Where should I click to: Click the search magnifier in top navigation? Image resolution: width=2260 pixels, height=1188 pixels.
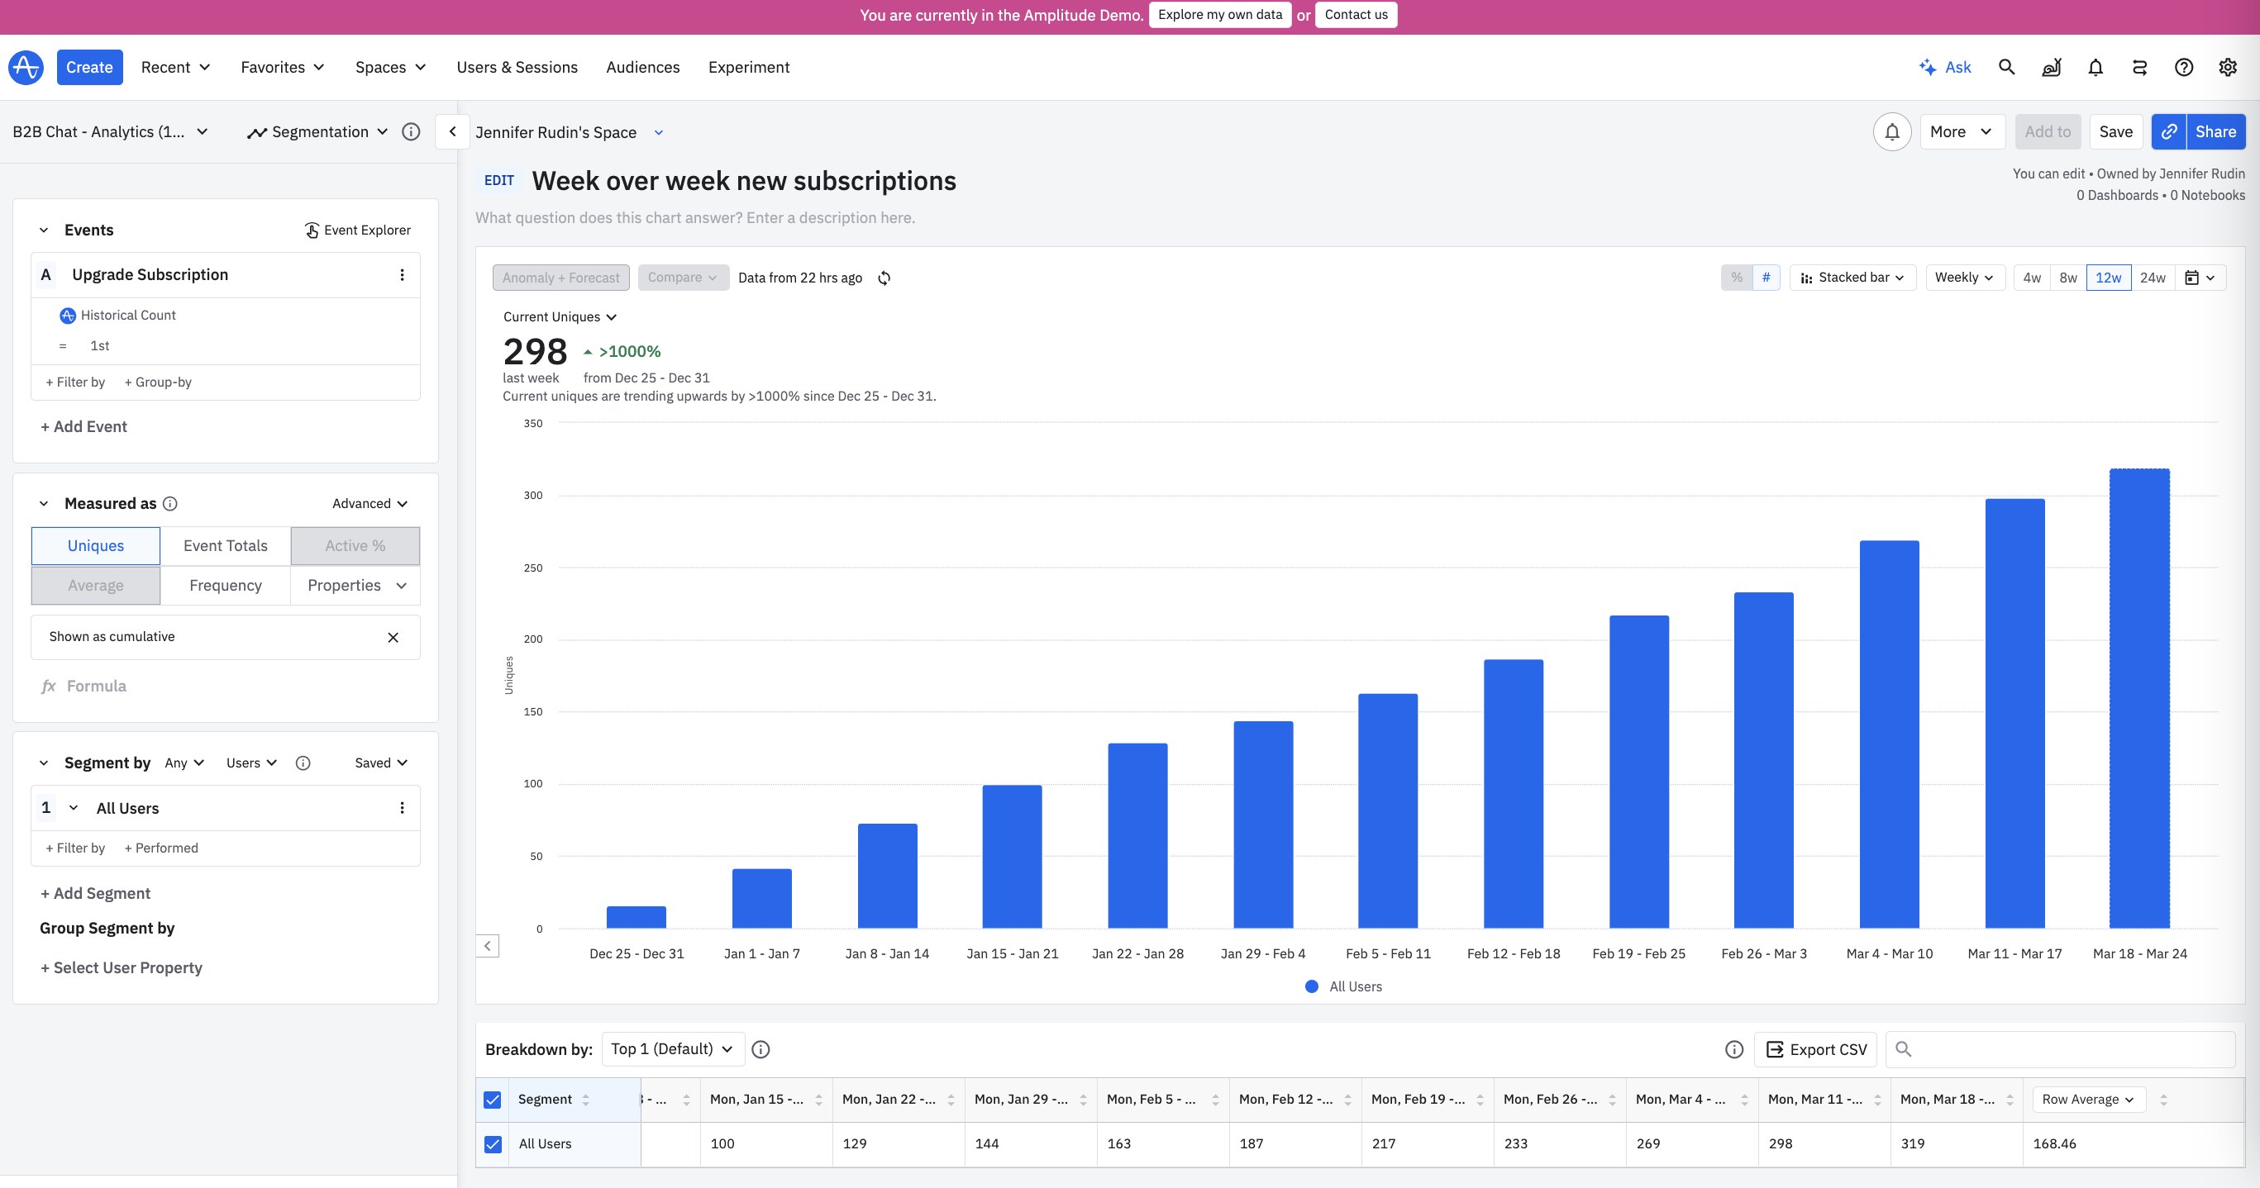(2006, 68)
